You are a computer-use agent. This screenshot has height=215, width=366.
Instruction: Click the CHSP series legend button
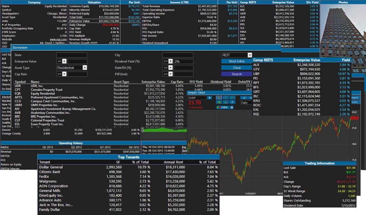(x=222, y=108)
